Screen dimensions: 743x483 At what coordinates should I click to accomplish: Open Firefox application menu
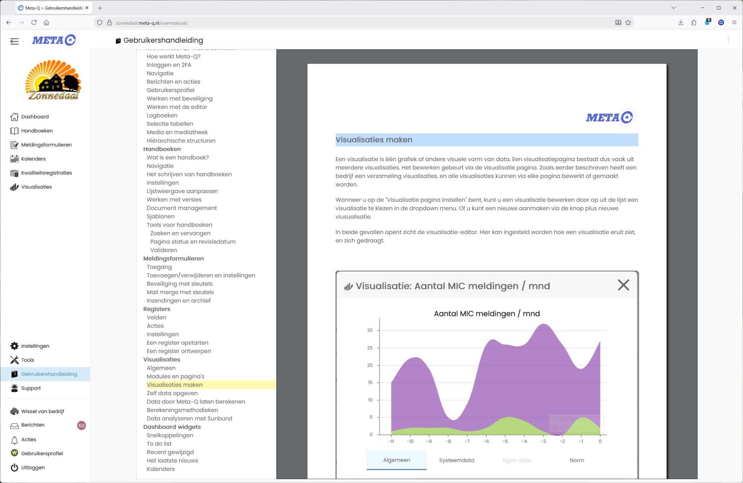(734, 22)
